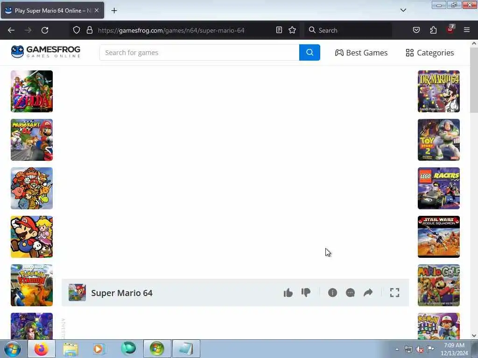Open the comments bubble icon
478x358 pixels.
pyautogui.click(x=350, y=293)
